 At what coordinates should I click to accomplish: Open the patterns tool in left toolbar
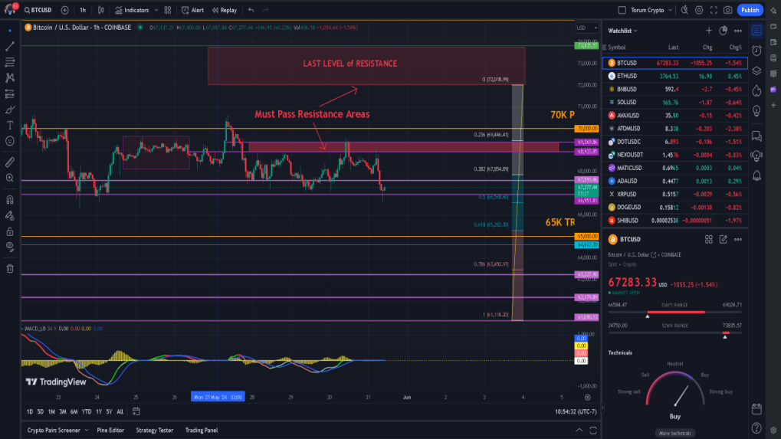click(x=10, y=78)
